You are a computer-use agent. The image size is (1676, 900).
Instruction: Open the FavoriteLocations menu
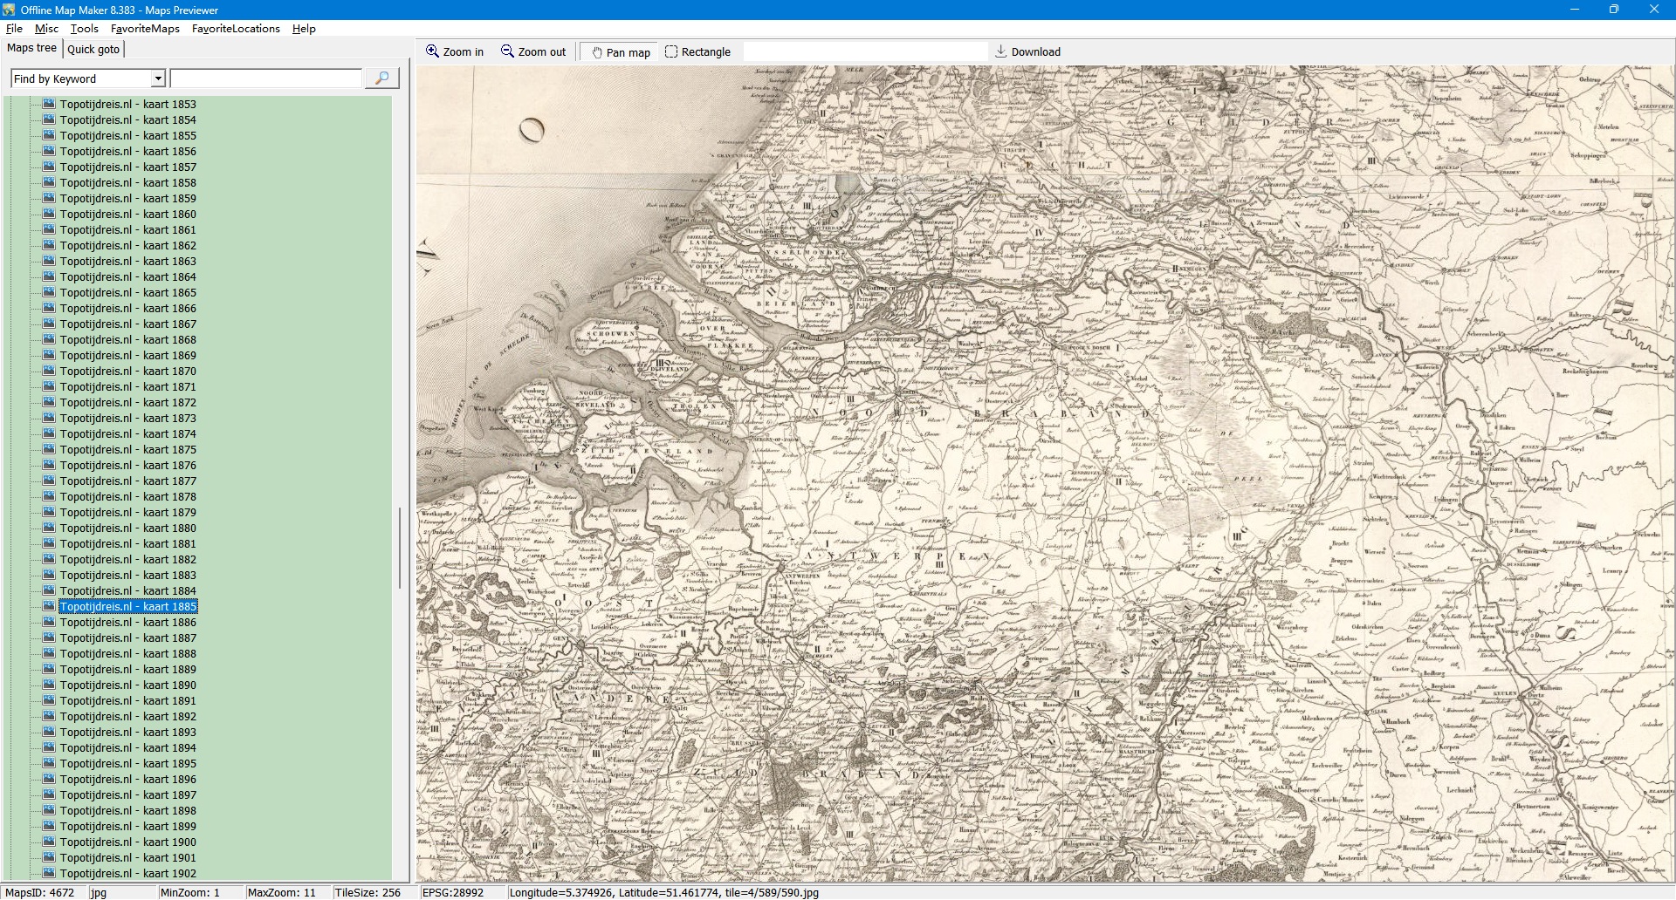(236, 29)
